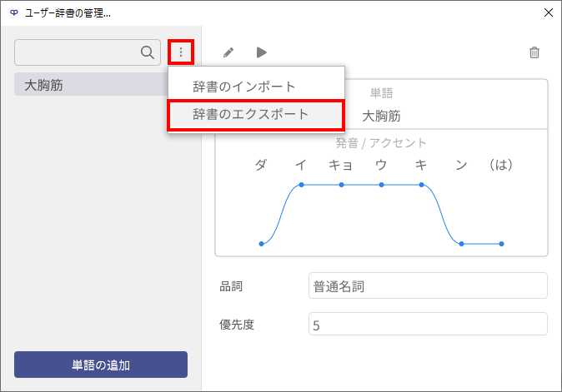Open the 品詞 field showing 普通名詞

pyautogui.click(x=428, y=285)
